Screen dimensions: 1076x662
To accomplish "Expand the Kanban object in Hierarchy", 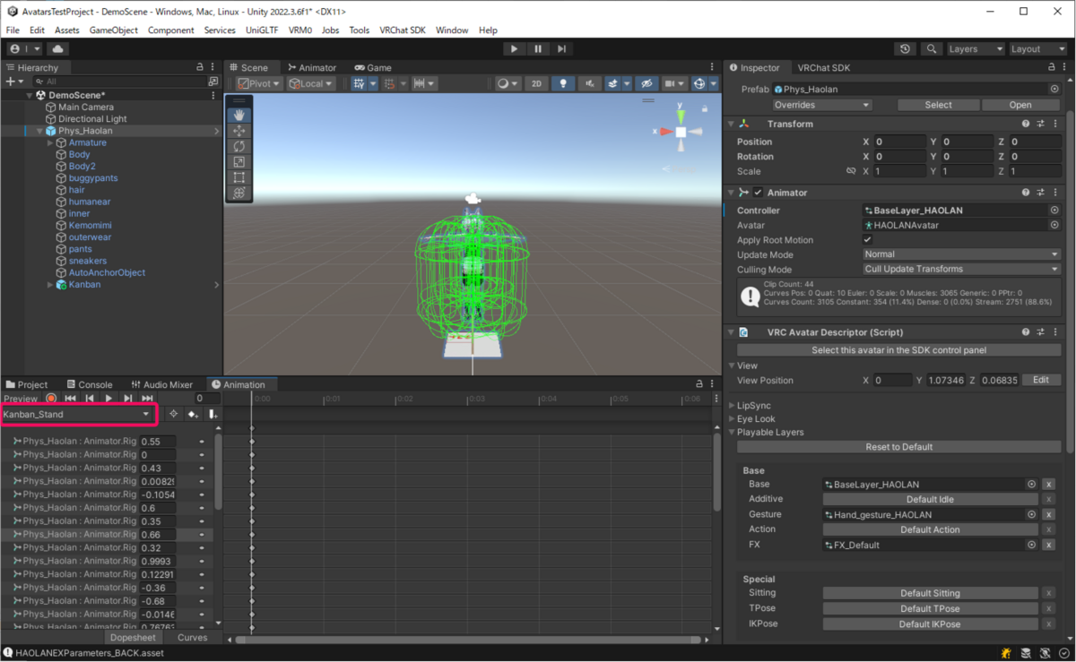I will [x=49, y=285].
